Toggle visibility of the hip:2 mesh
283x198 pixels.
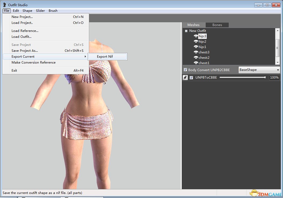click(x=196, y=42)
